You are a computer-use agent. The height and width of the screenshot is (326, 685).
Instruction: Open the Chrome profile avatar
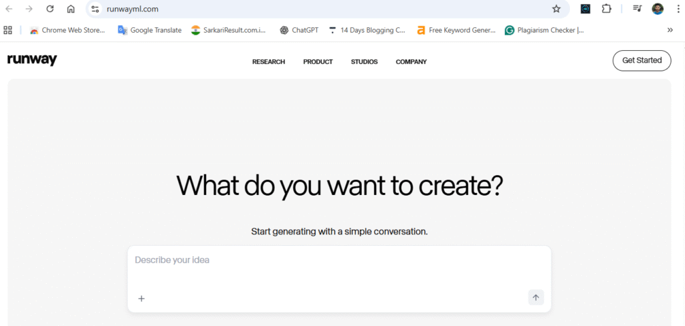[658, 9]
